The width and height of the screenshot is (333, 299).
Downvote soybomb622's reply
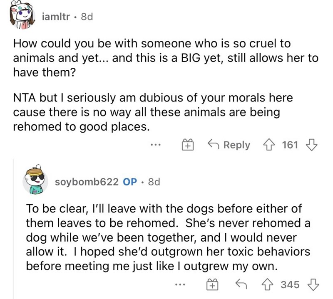click(x=310, y=284)
